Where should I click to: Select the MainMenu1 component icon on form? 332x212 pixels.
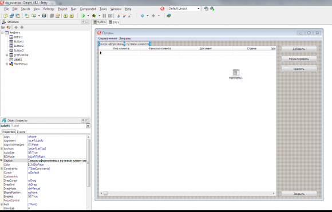(x=236, y=72)
